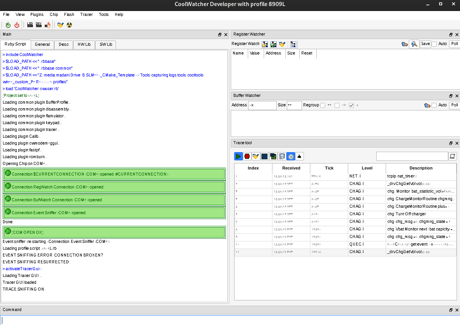Enable Auto checkbox in Buffer Watcher
The height and width of the screenshot is (325, 460).
click(434, 105)
